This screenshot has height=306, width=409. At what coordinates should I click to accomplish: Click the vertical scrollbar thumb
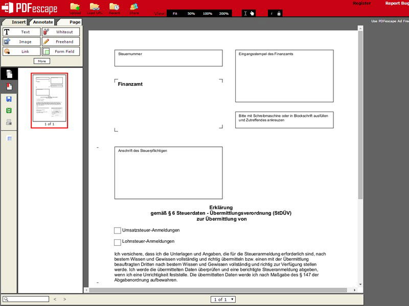(x=360, y=115)
